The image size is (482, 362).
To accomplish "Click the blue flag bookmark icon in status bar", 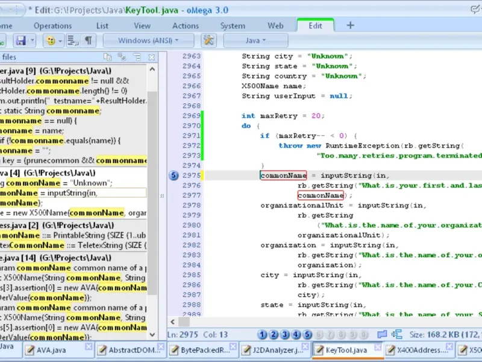I will [382, 334].
